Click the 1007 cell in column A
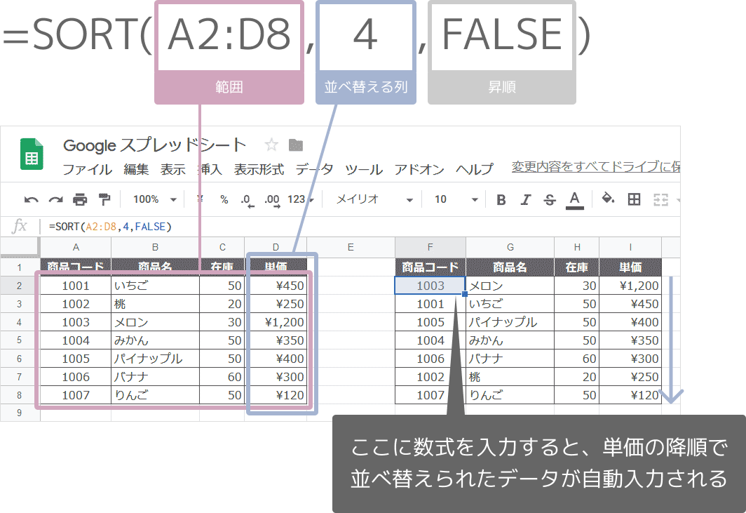746x513 pixels. 76,395
